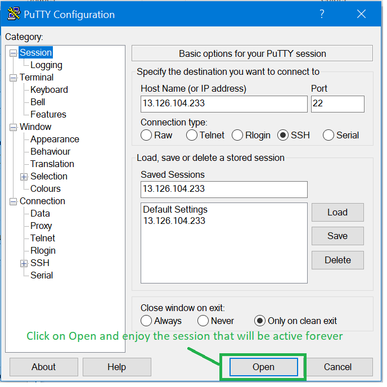Collapse the Session tree node
The height and width of the screenshot is (387, 387).
[x=13, y=53]
